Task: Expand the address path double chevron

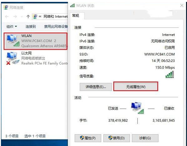Action: pyautogui.click(x=40, y=16)
